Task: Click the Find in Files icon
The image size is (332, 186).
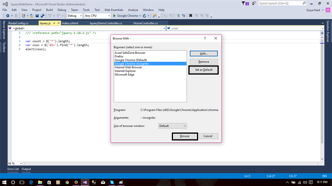Action: (155, 16)
